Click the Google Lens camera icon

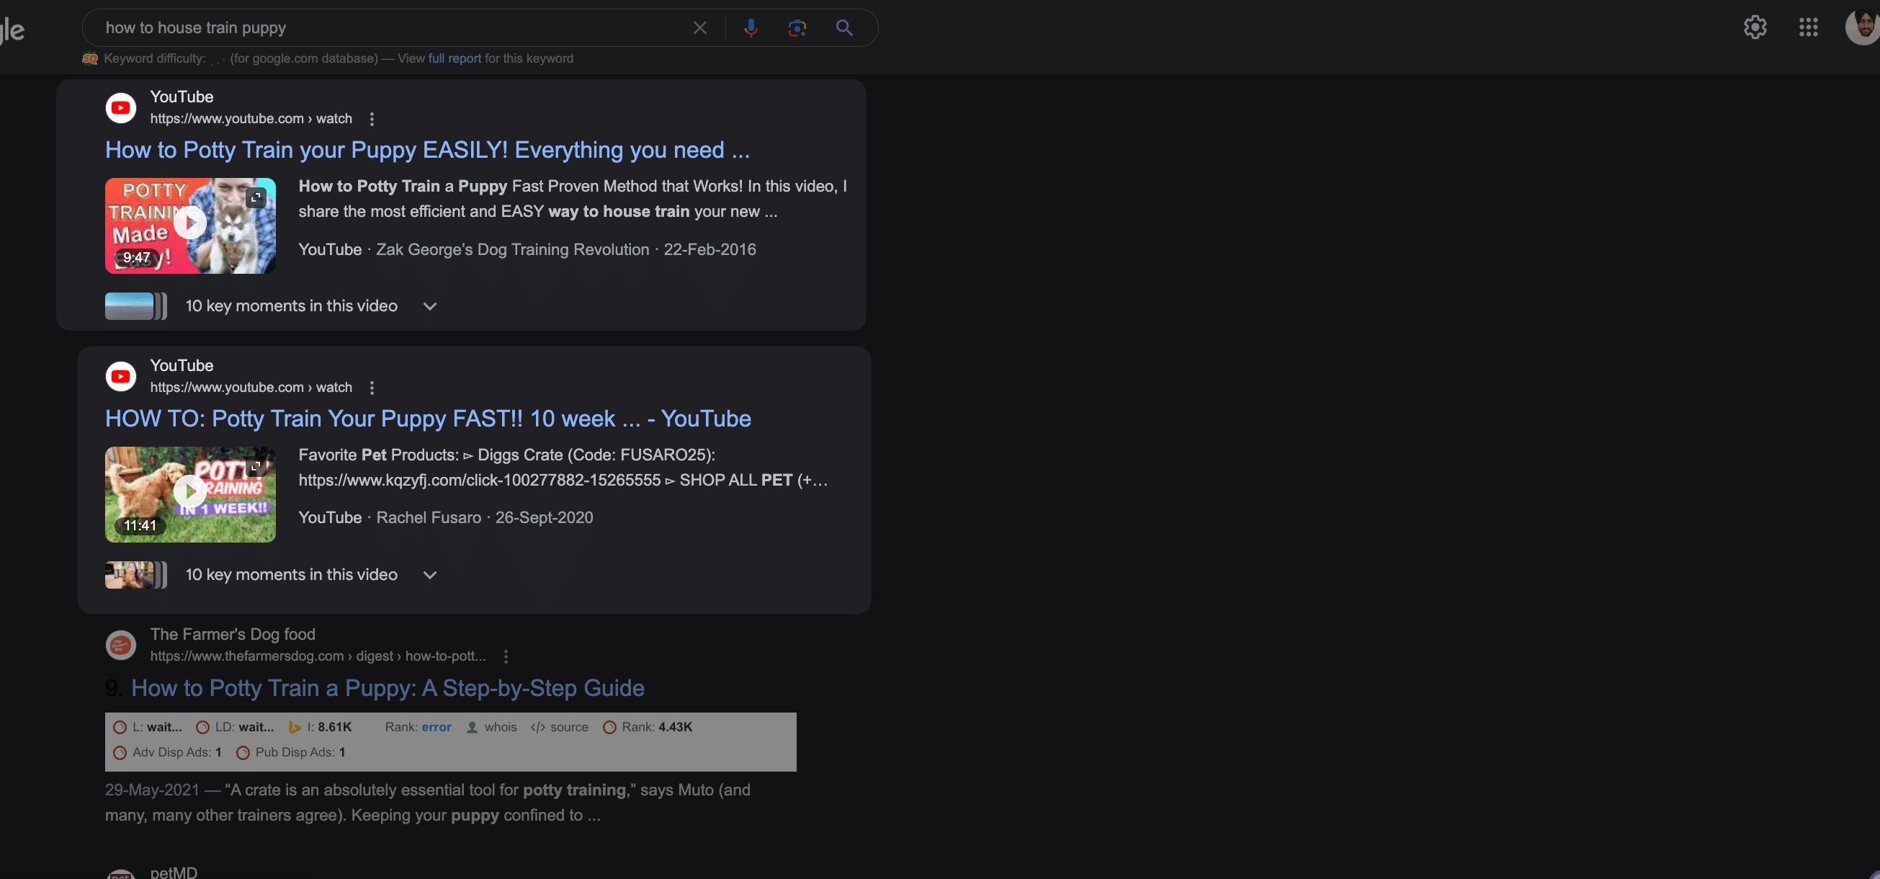tap(796, 27)
